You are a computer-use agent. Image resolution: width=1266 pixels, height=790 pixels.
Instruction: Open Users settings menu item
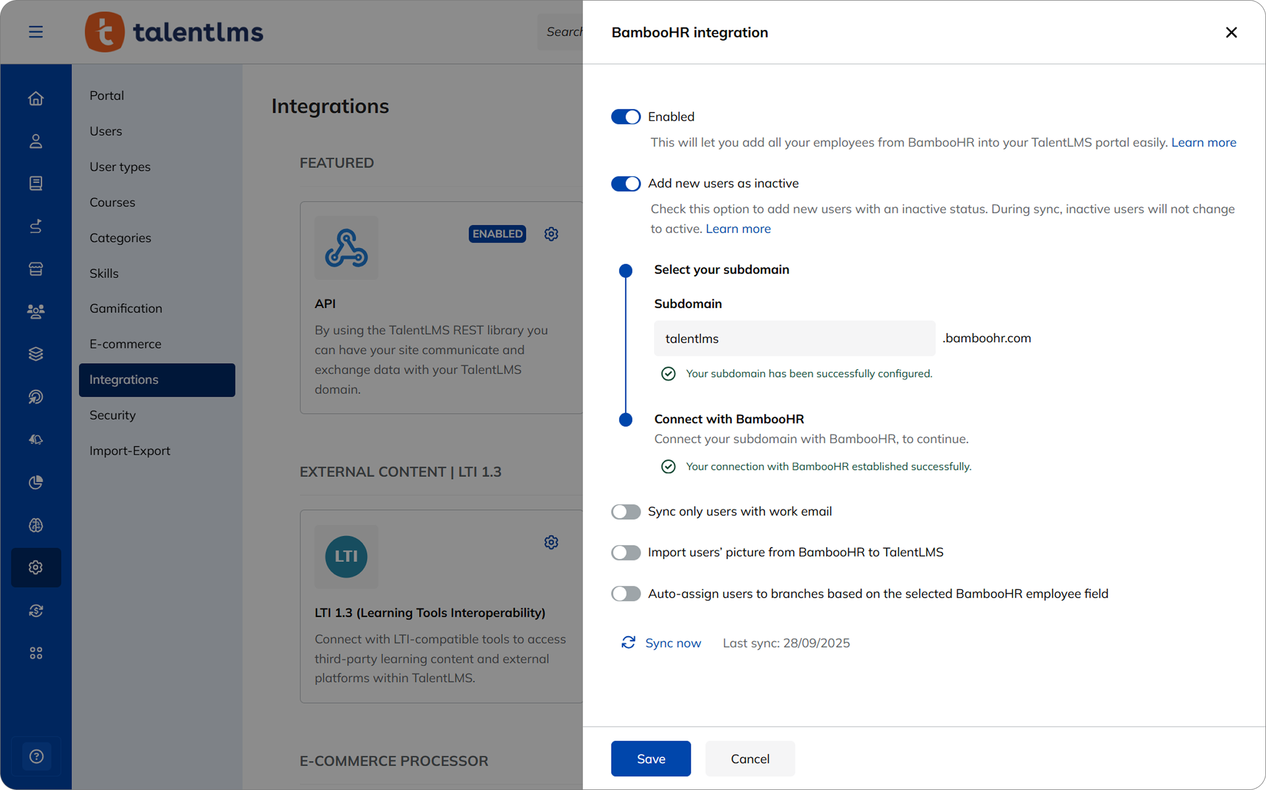tap(157, 131)
